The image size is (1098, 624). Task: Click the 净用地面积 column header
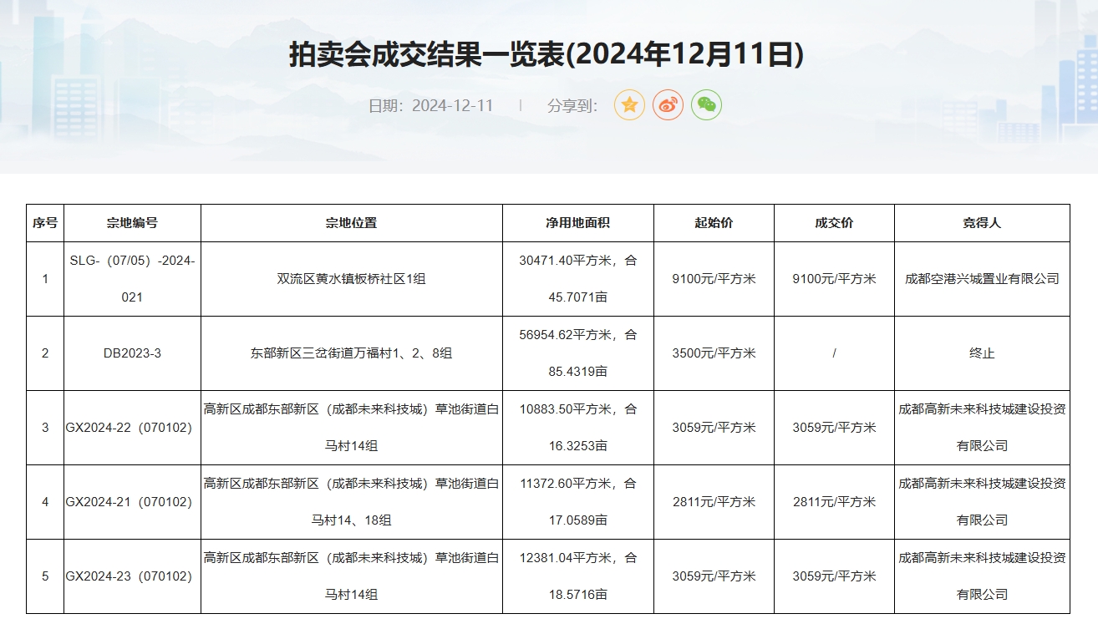coord(577,223)
